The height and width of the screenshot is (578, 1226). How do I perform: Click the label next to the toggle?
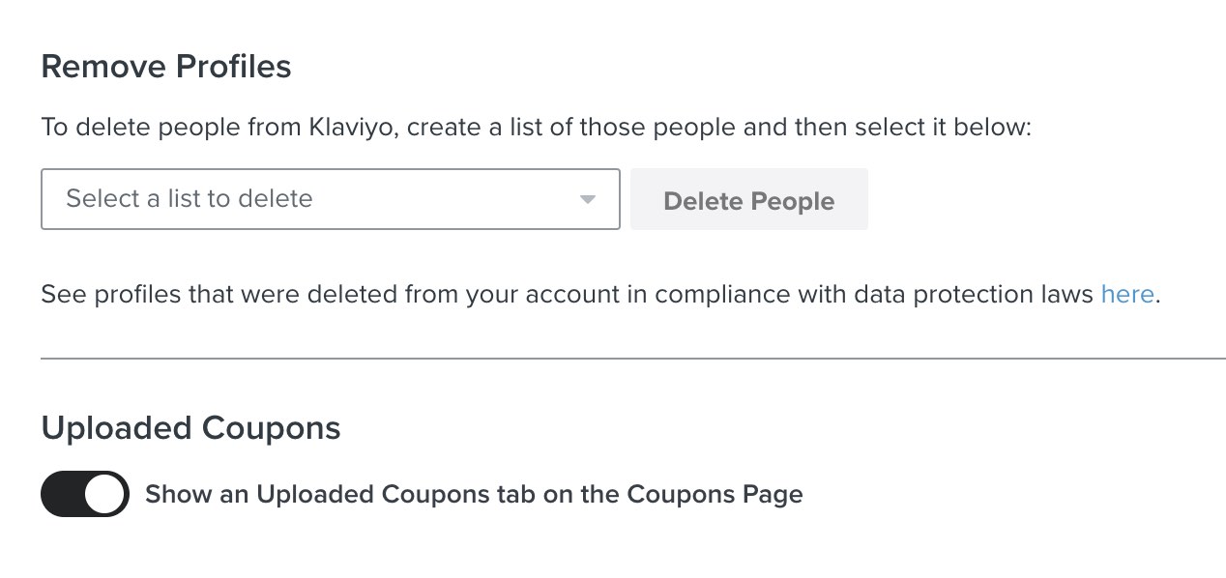tap(473, 494)
